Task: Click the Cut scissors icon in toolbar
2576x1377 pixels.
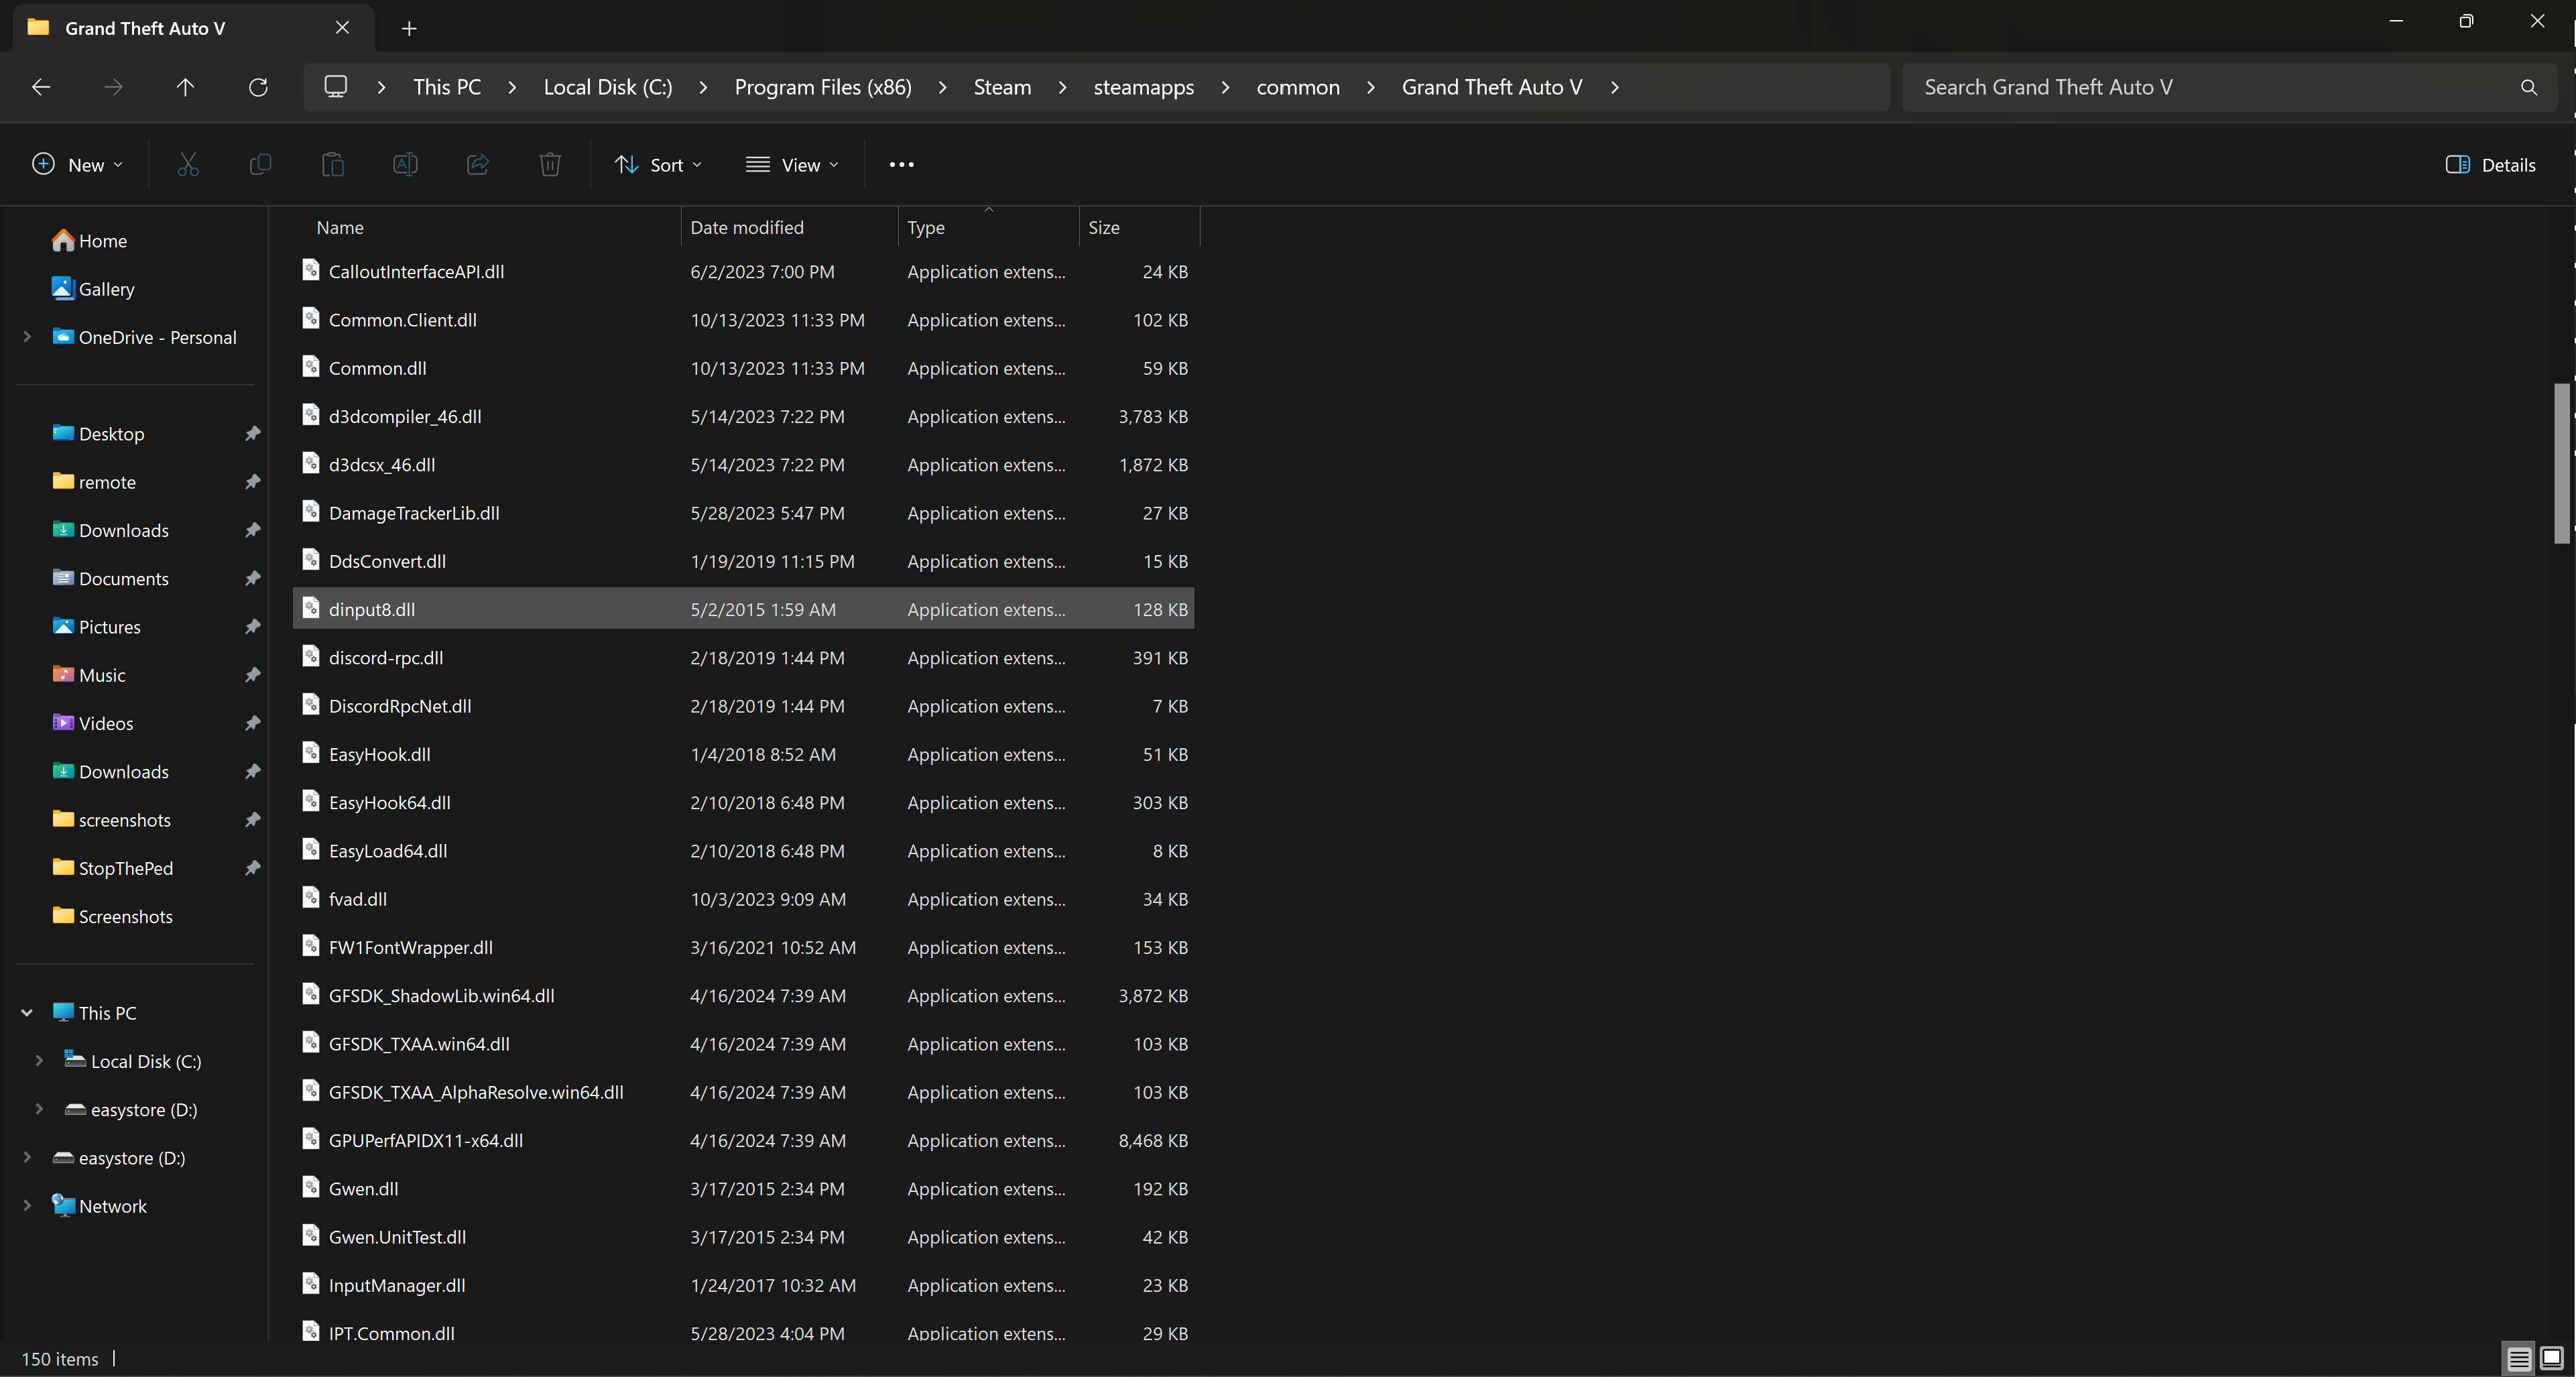Action: click(188, 165)
